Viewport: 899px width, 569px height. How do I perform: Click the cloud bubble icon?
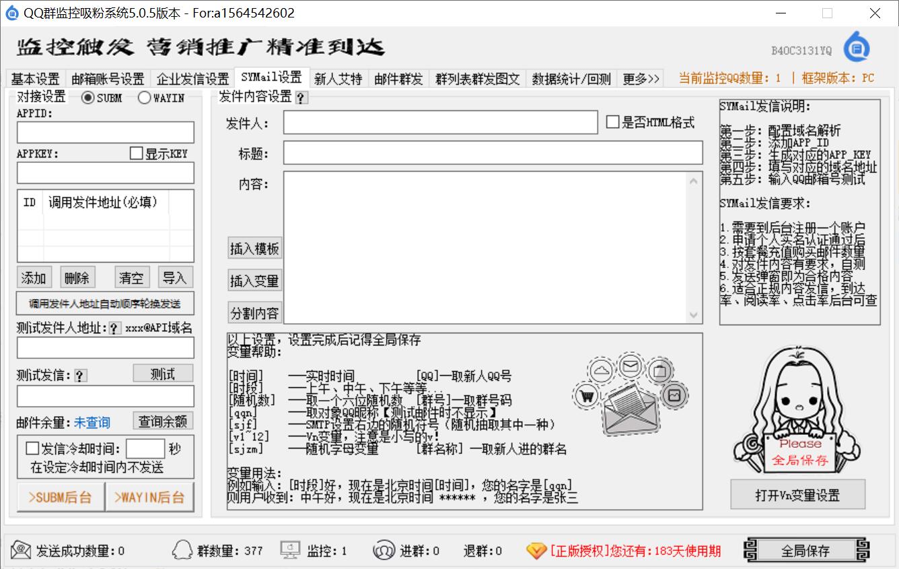[x=602, y=371]
